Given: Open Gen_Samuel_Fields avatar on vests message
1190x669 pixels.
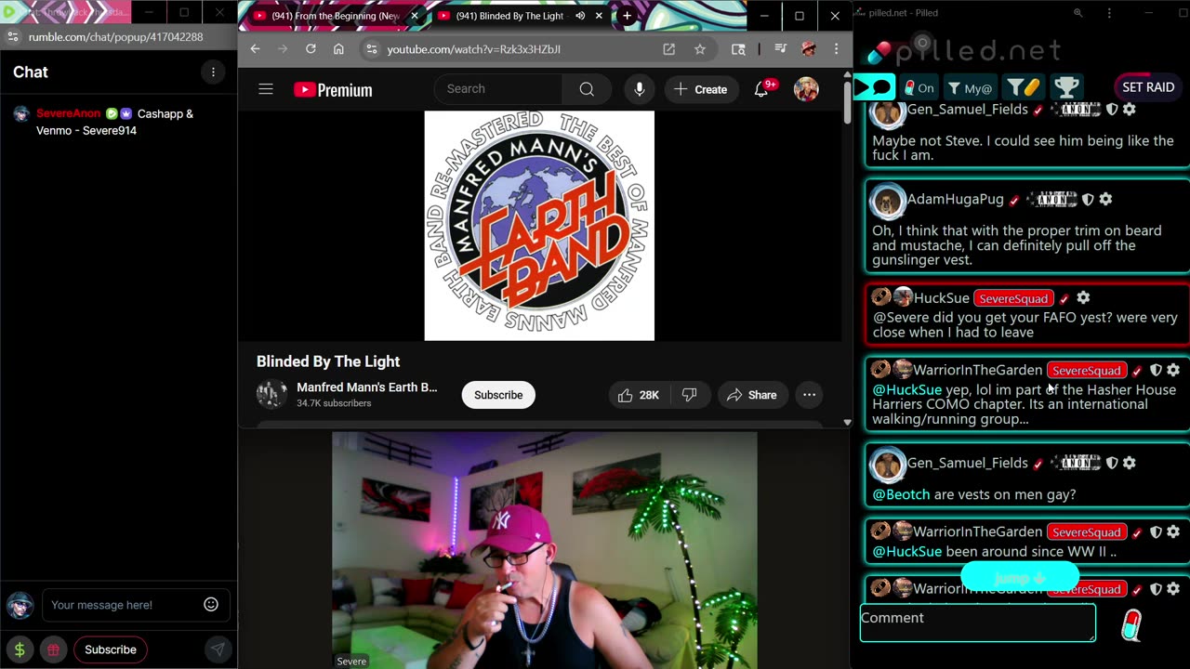Looking at the screenshot, I should point(888,464).
